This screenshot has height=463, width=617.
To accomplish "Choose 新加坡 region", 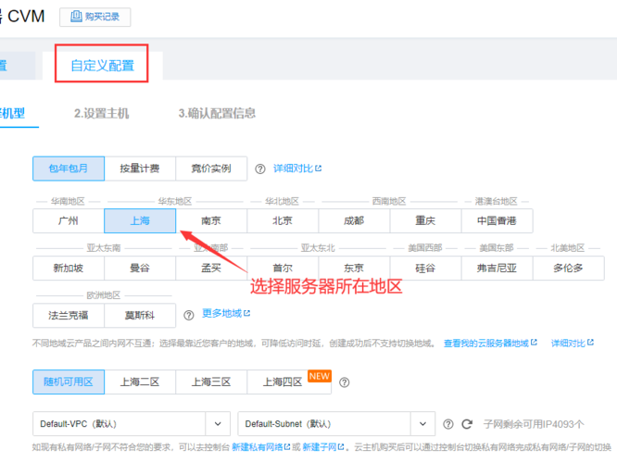I will point(69,269).
